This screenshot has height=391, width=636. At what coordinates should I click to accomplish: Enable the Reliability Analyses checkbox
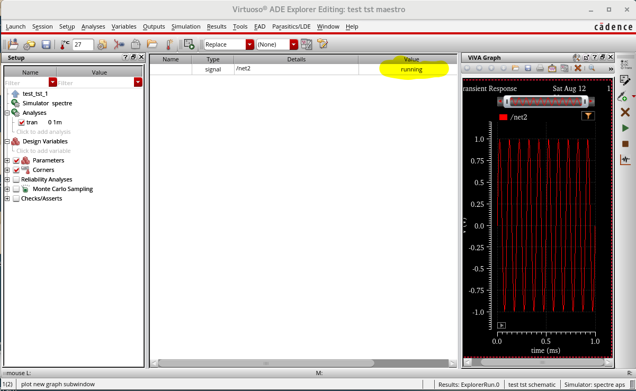click(x=16, y=179)
